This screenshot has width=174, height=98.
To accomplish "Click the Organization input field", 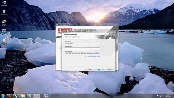I will click(x=82, y=48).
